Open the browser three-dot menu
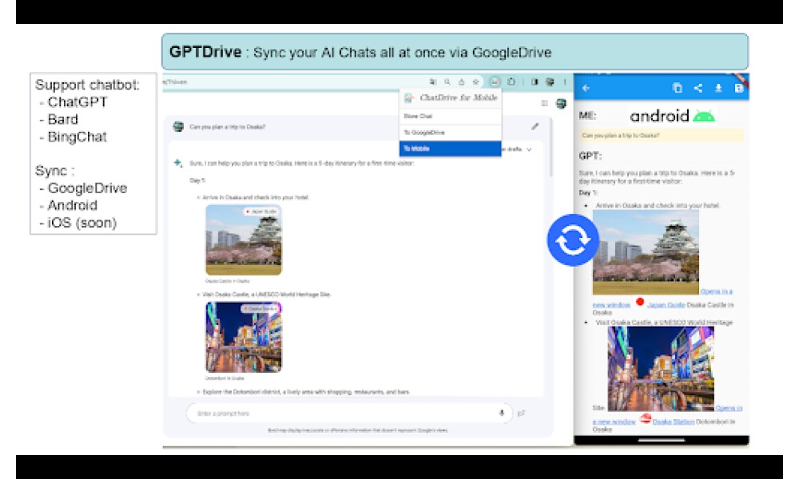Viewport: 799px width, 479px height. tap(565, 81)
